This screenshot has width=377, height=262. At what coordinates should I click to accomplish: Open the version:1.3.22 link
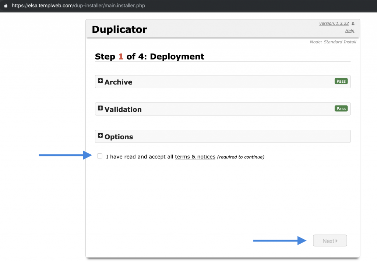tap(334, 24)
